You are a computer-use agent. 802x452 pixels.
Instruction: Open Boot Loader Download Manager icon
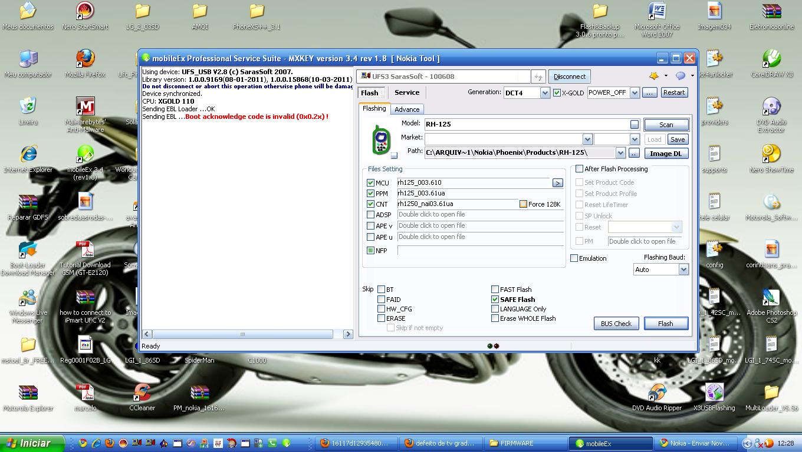28,258
